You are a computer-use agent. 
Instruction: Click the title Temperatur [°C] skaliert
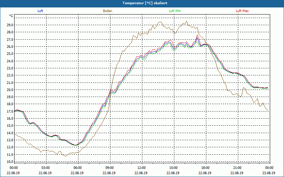click(x=145, y=3)
